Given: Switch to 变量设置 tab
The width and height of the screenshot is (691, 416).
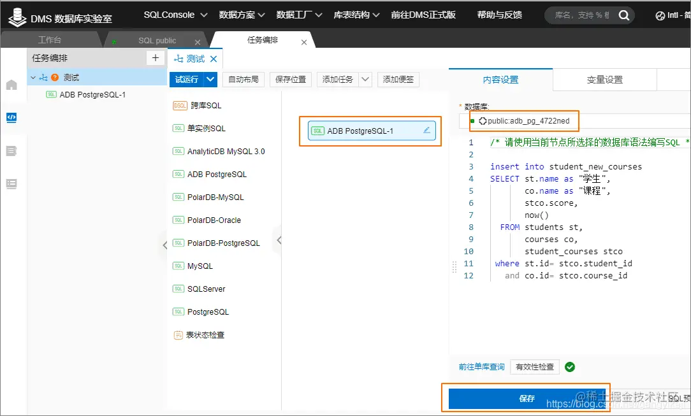Looking at the screenshot, I should (x=605, y=80).
